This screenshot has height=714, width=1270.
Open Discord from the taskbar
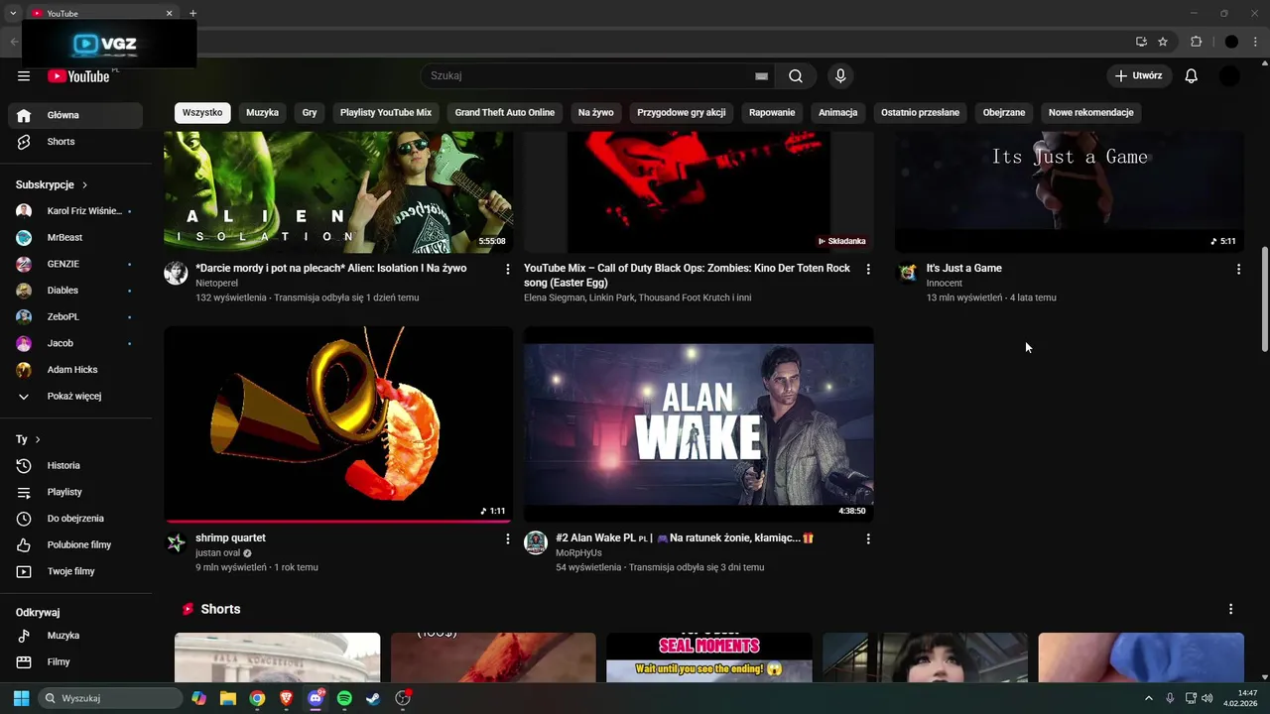tap(316, 698)
